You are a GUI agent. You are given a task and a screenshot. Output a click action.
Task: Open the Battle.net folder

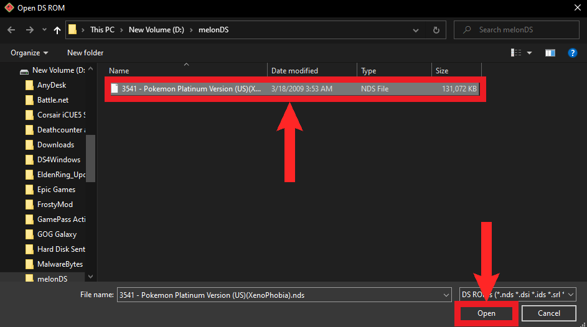53,100
